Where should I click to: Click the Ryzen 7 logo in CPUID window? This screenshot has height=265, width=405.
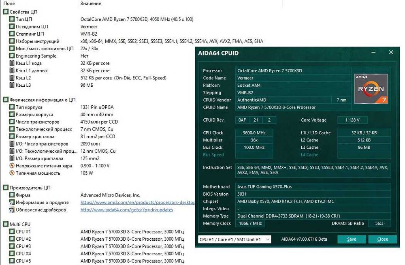pyautogui.click(x=371, y=89)
